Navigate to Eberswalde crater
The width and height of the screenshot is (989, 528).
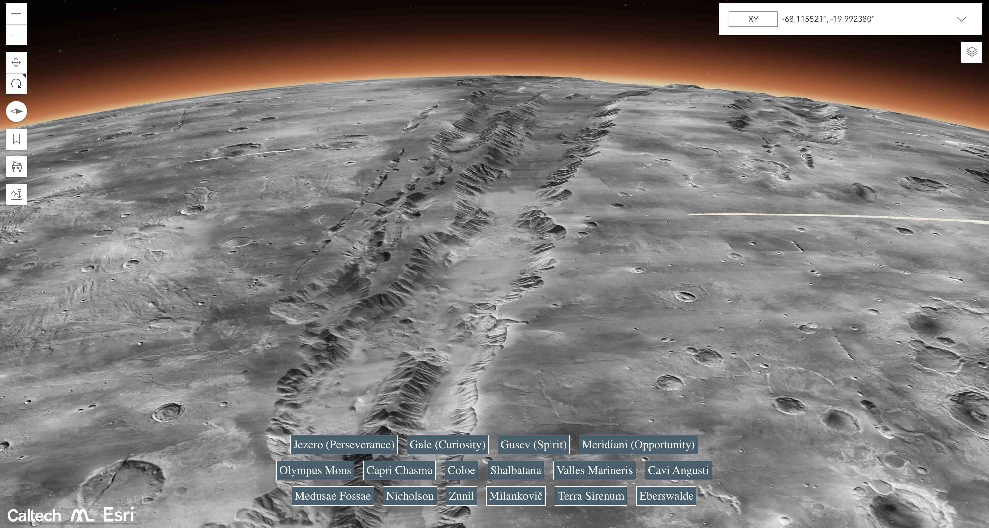click(x=666, y=496)
